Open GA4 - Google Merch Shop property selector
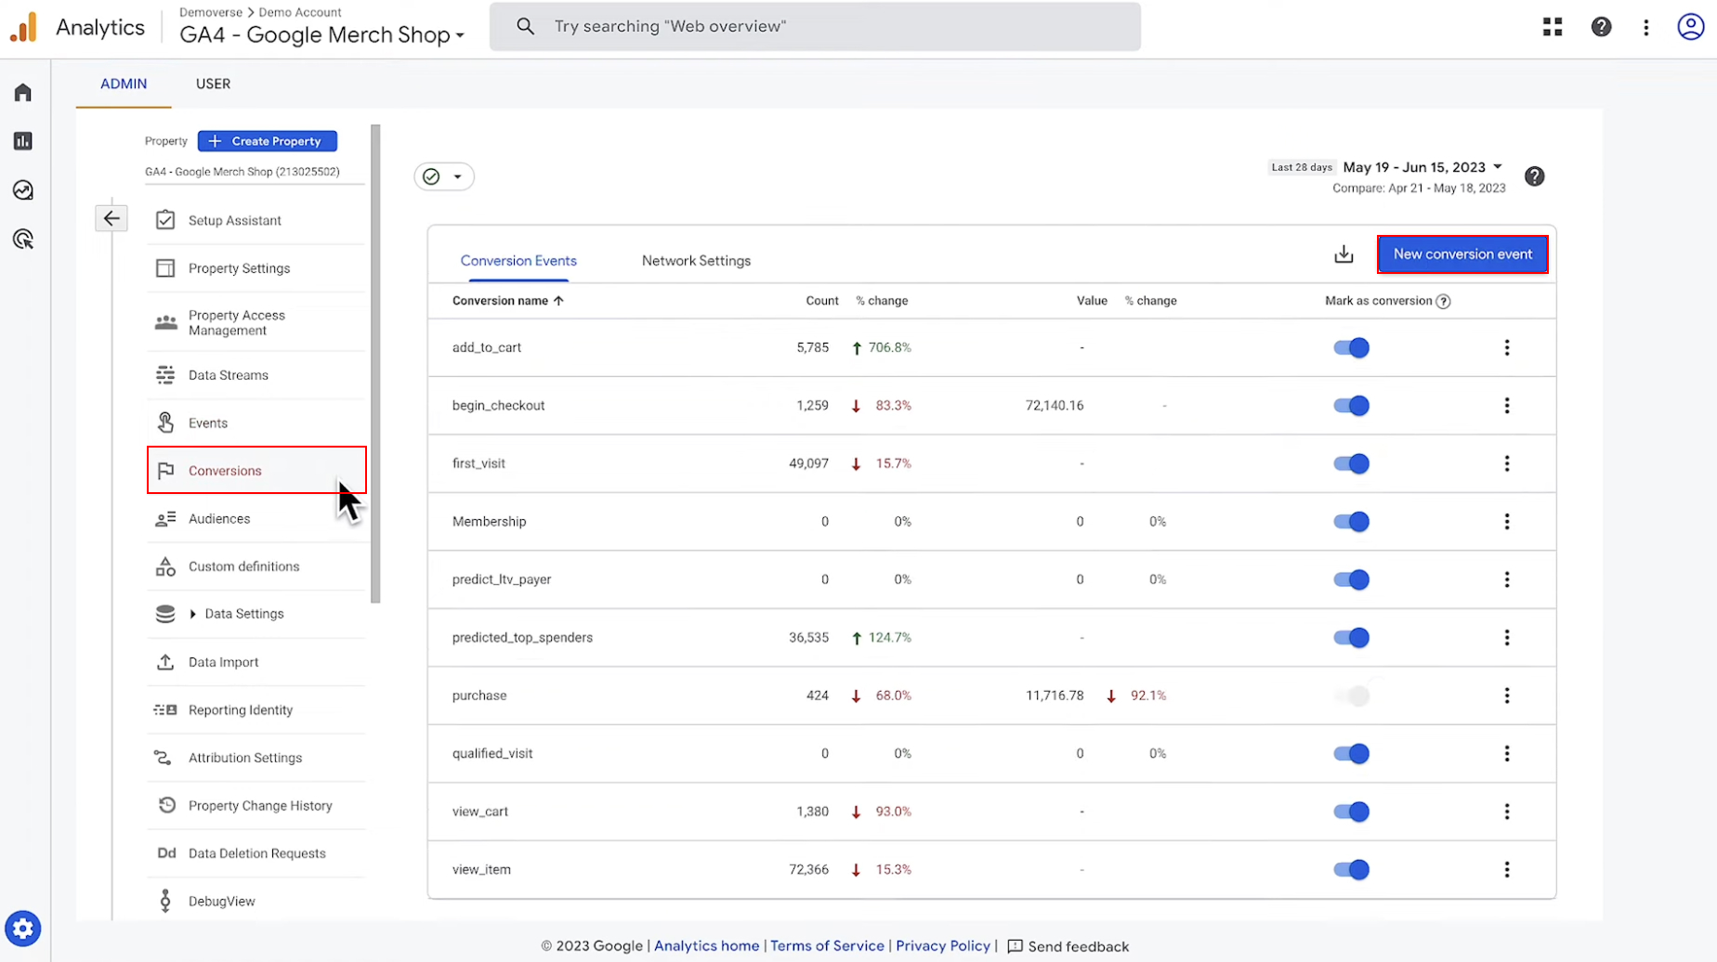 point(321,35)
